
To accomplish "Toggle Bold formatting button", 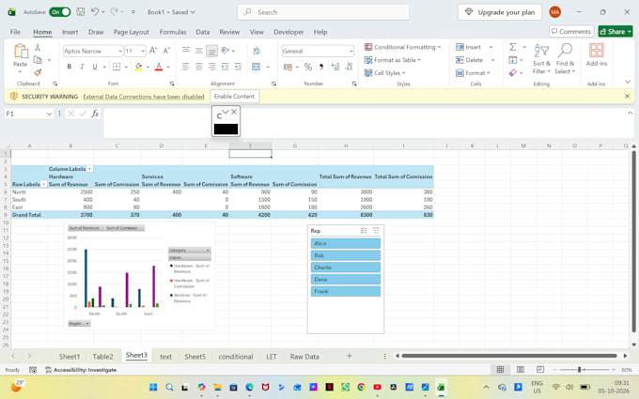I will click(69, 67).
